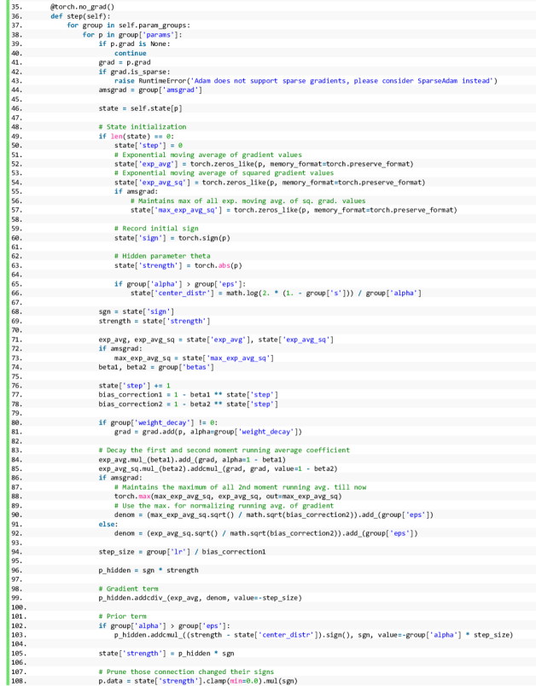Click the '# Gradient term' comment
Viewport: 536px width, 686px height.
tap(127, 588)
